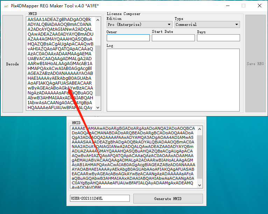The height and width of the screenshot is (214, 268).
Task: Click the generator line starting AAAASAA1ADEAZgBhADgAOQBk
Action: tap(133, 142)
